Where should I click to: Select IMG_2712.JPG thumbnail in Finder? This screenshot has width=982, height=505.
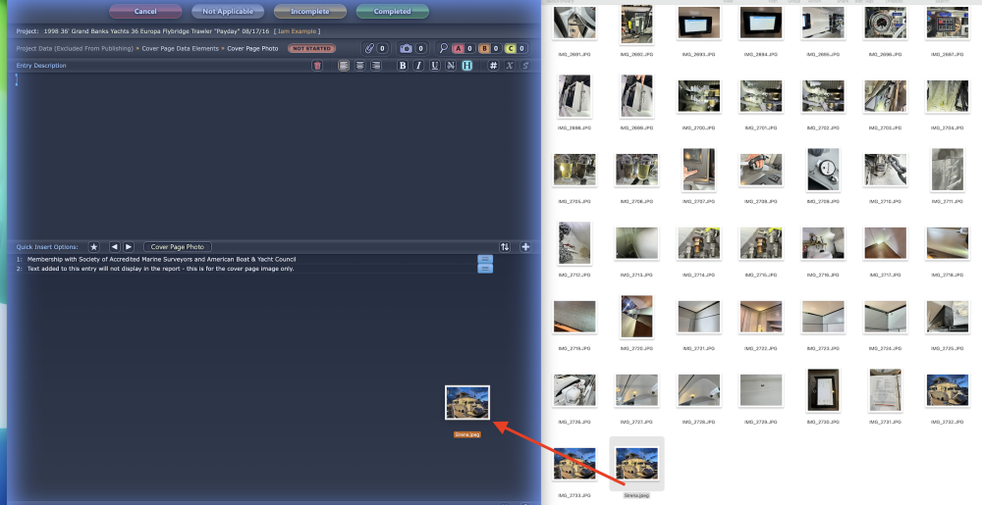click(x=574, y=243)
